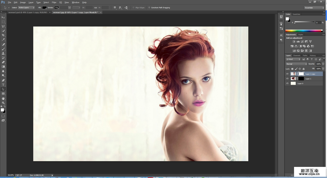Activate the Hand tool
The width and height of the screenshot is (327, 178).
(x=3, y=98)
